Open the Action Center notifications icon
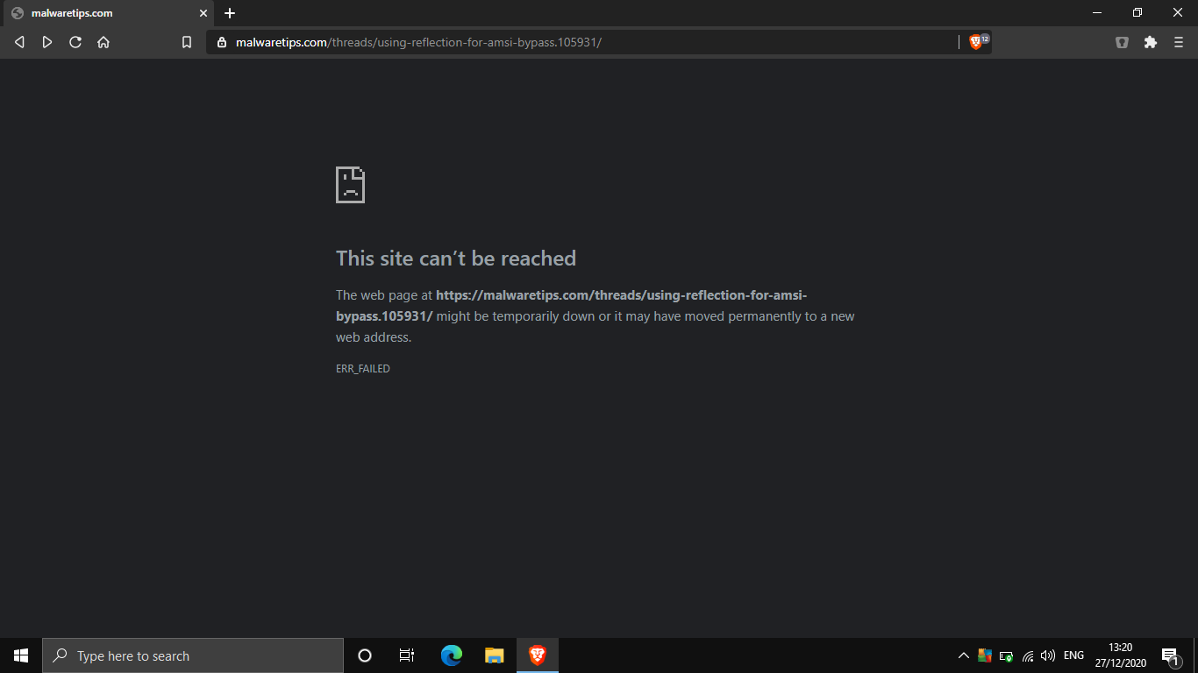Viewport: 1198px width, 673px height. click(1169, 655)
